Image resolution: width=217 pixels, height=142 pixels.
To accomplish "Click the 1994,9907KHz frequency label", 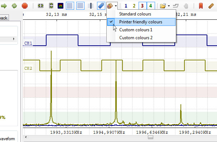I will click(109, 132).
